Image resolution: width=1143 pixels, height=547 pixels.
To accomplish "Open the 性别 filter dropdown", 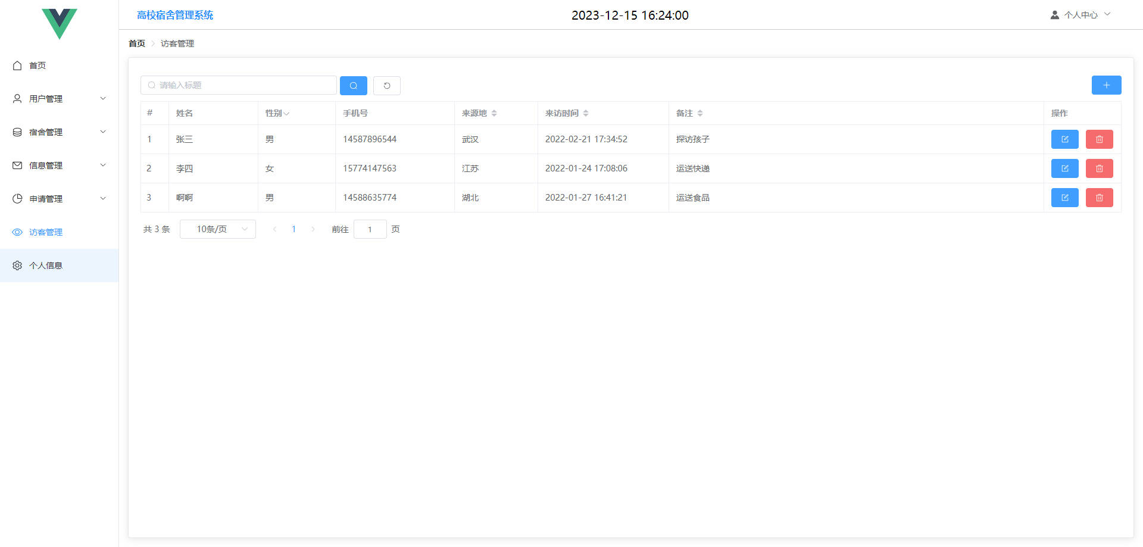I will [x=286, y=114].
